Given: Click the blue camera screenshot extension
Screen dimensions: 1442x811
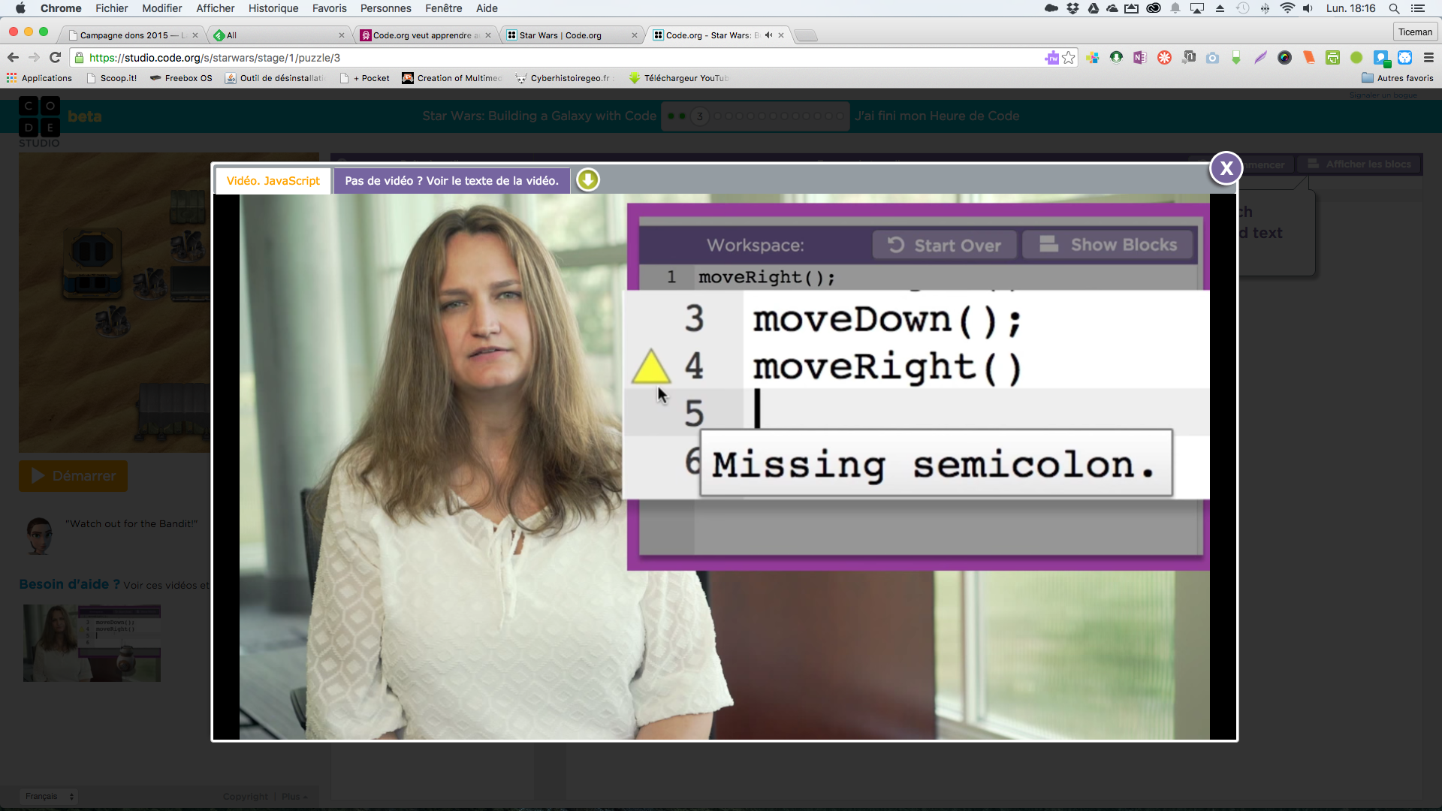Looking at the screenshot, I should (1212, 58).
